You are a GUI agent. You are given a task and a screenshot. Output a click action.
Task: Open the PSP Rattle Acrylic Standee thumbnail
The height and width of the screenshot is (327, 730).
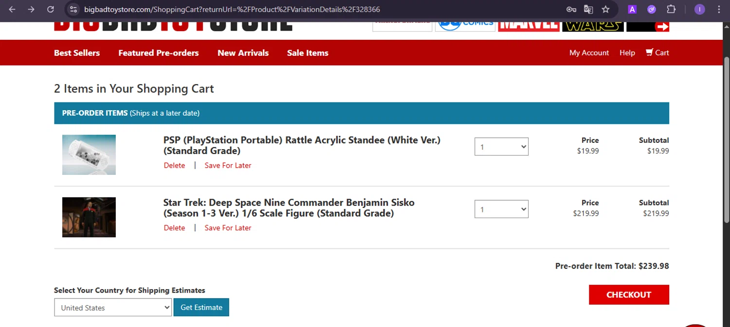(89, 155)
